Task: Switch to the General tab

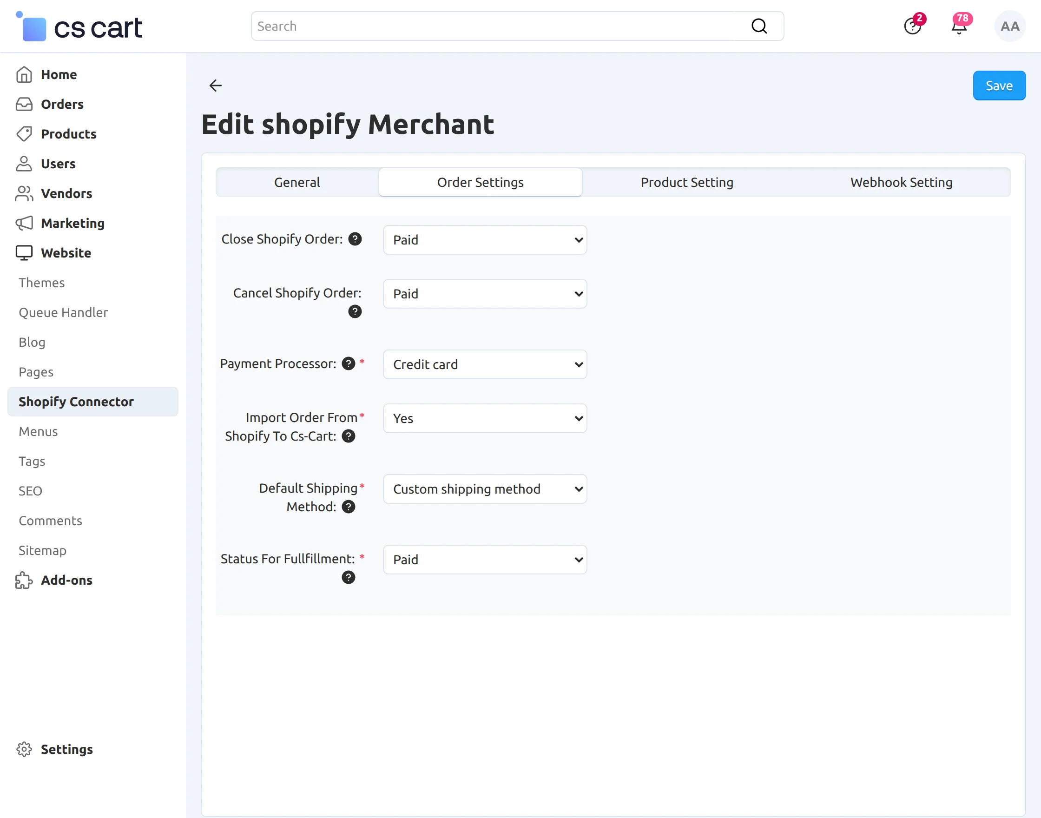Action: [296, 182]
